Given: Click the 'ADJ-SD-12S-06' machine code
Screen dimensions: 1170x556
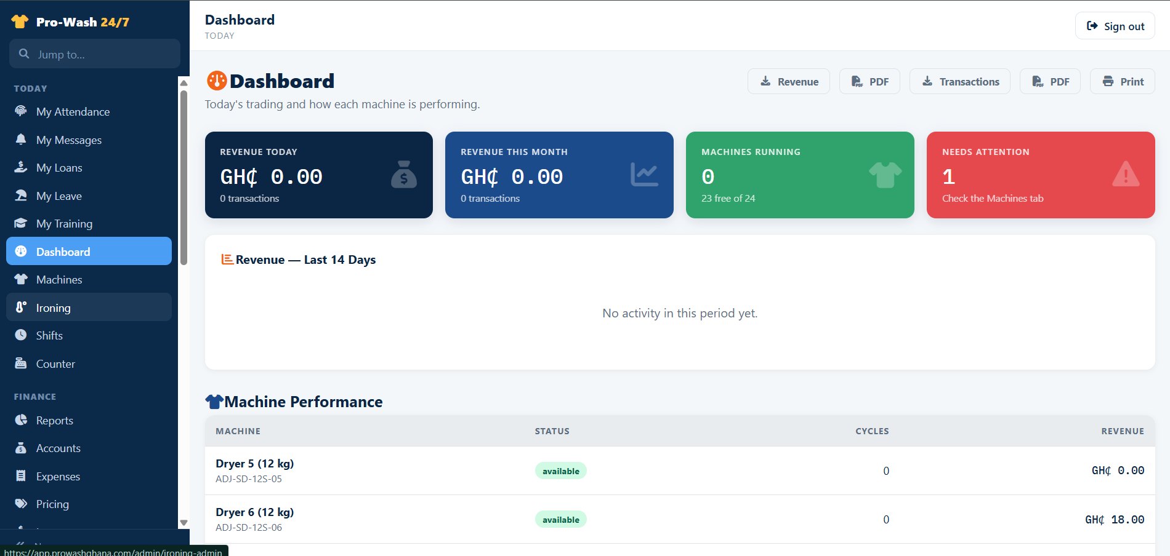Looking at the screenshot, I should [249, 527].
